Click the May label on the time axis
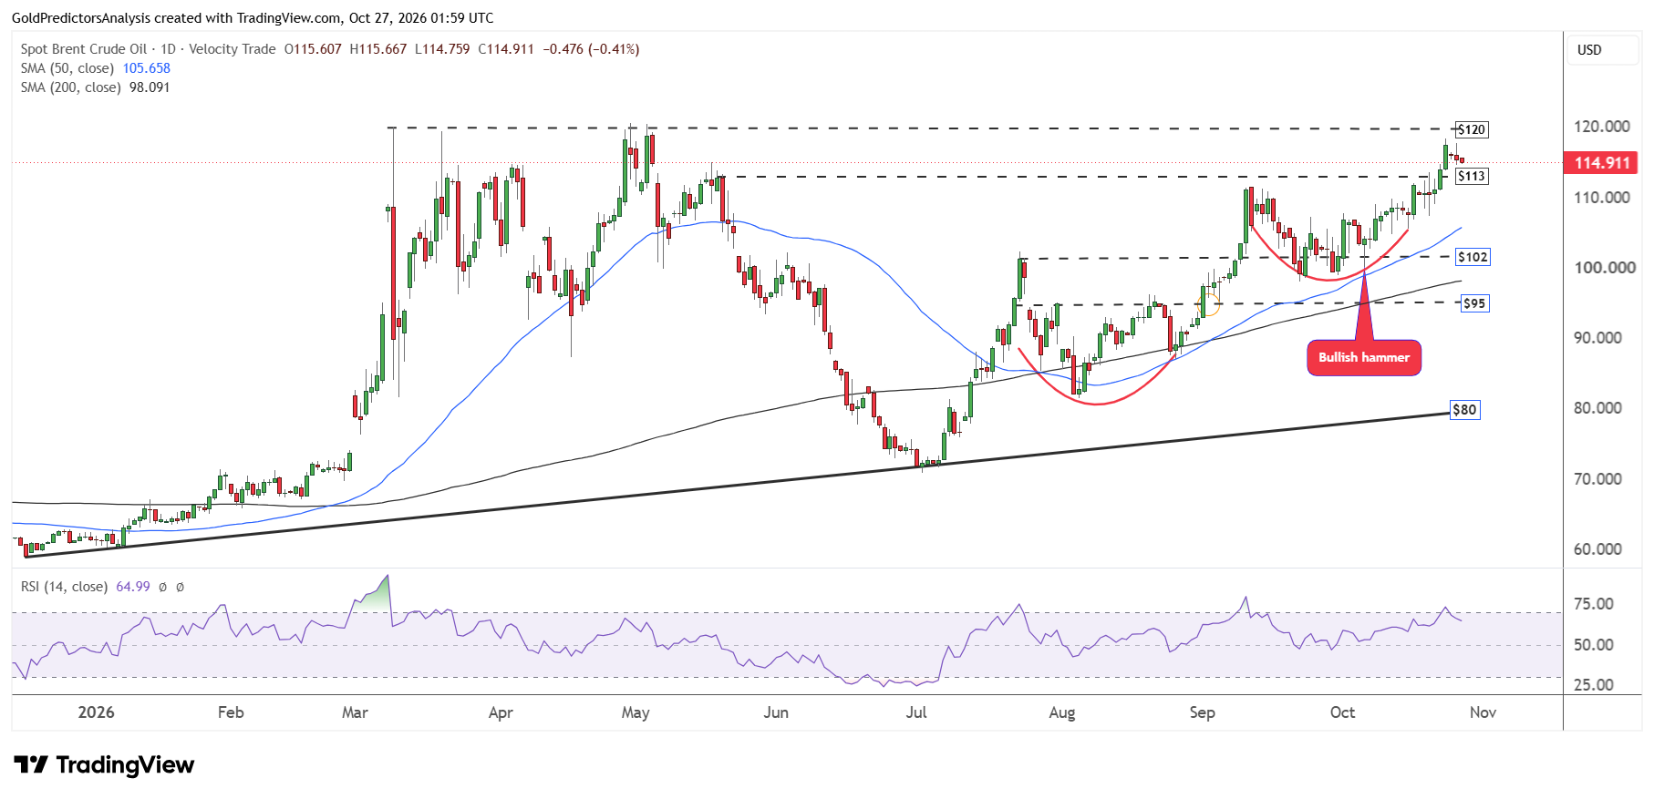Image resolution: width=1654 pixels, height=799 pixels. 636,712
